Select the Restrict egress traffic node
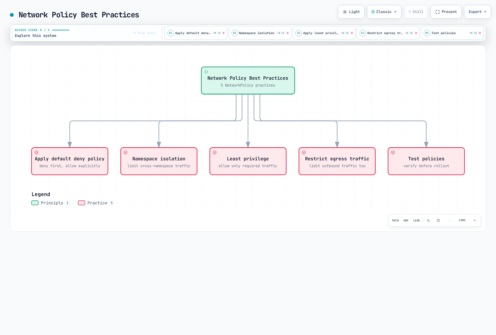The image size is (496, 335). pos(337,161)
